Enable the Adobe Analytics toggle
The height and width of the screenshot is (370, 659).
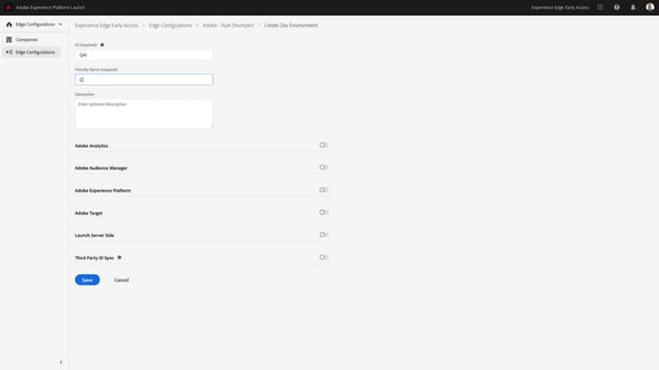[323, 145]
